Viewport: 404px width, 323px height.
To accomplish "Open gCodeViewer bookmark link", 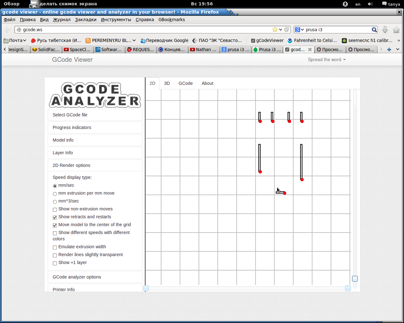I will (267, 40).
